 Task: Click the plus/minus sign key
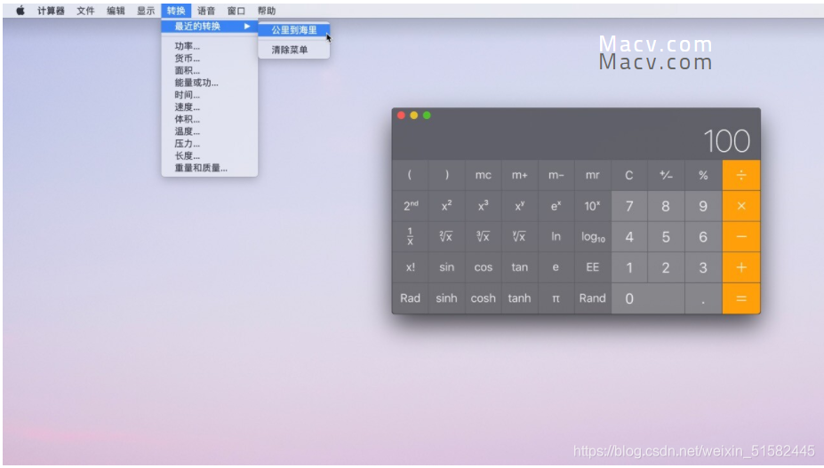(666, 176)
